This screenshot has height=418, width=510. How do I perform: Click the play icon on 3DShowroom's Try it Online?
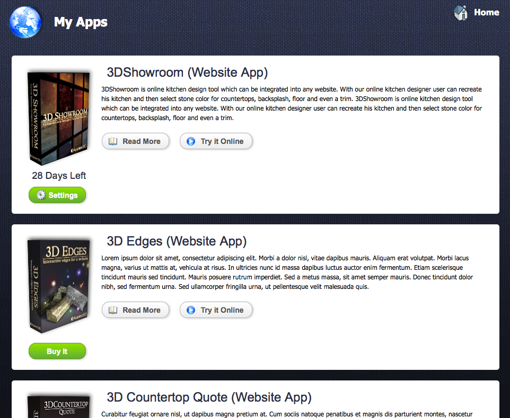coord(191,141)
